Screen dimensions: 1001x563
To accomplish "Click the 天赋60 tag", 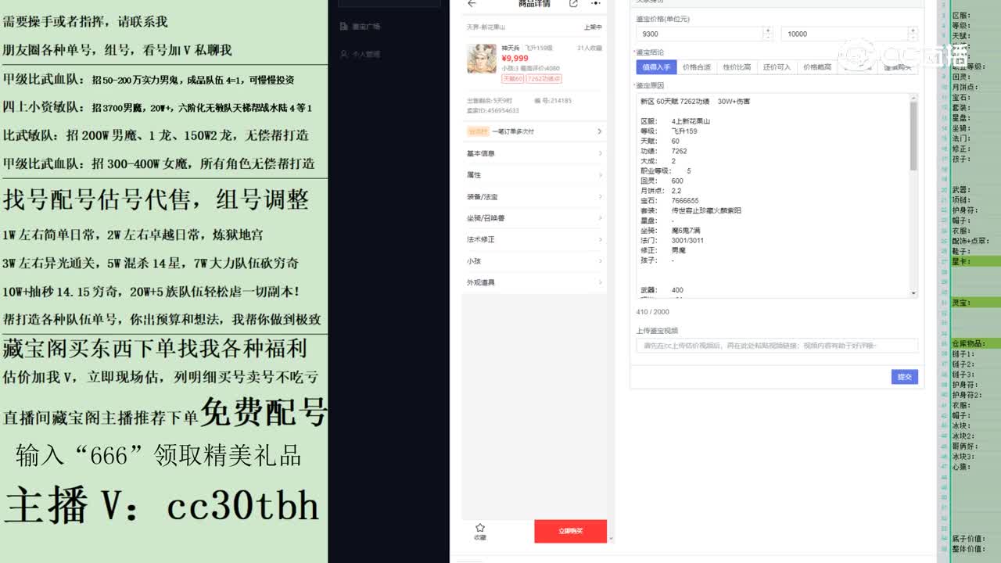I will point(513,79).
